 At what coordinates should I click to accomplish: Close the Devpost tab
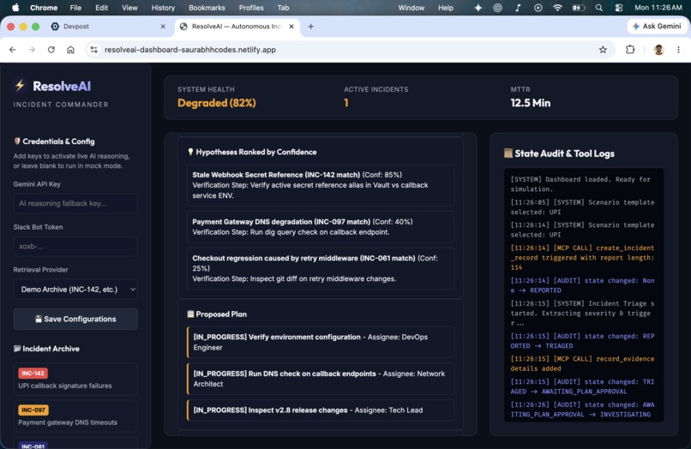click(x=163, y=27)
